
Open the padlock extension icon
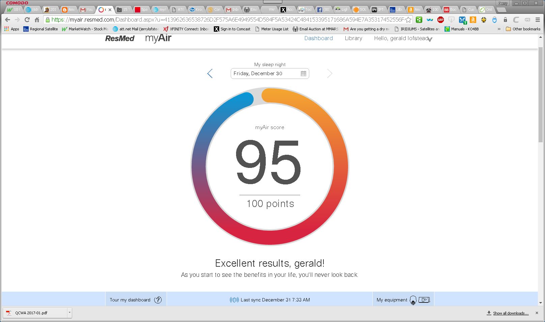(x=505, y=20)
